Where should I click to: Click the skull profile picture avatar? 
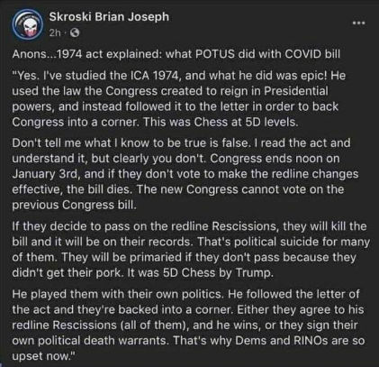point(27,24)
